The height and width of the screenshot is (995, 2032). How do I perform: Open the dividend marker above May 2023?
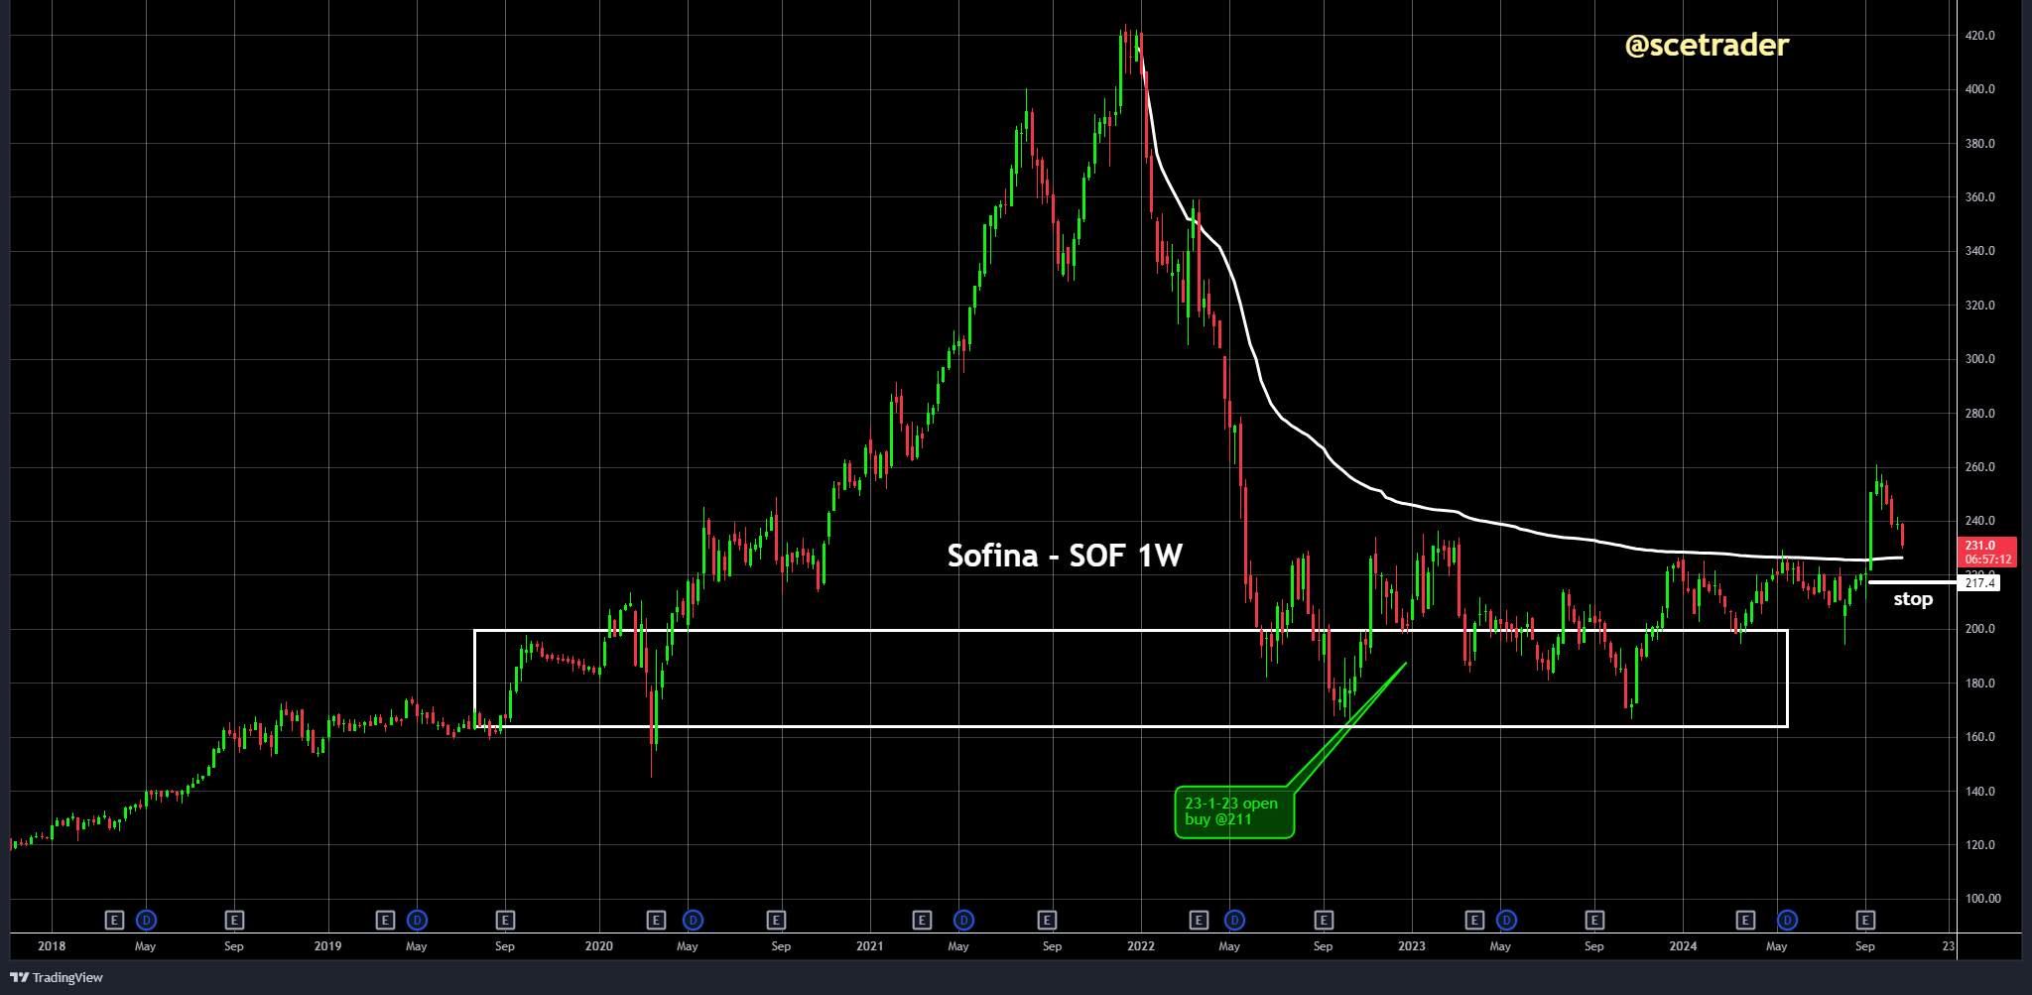pyautogui.click(x=1506, y=921)
